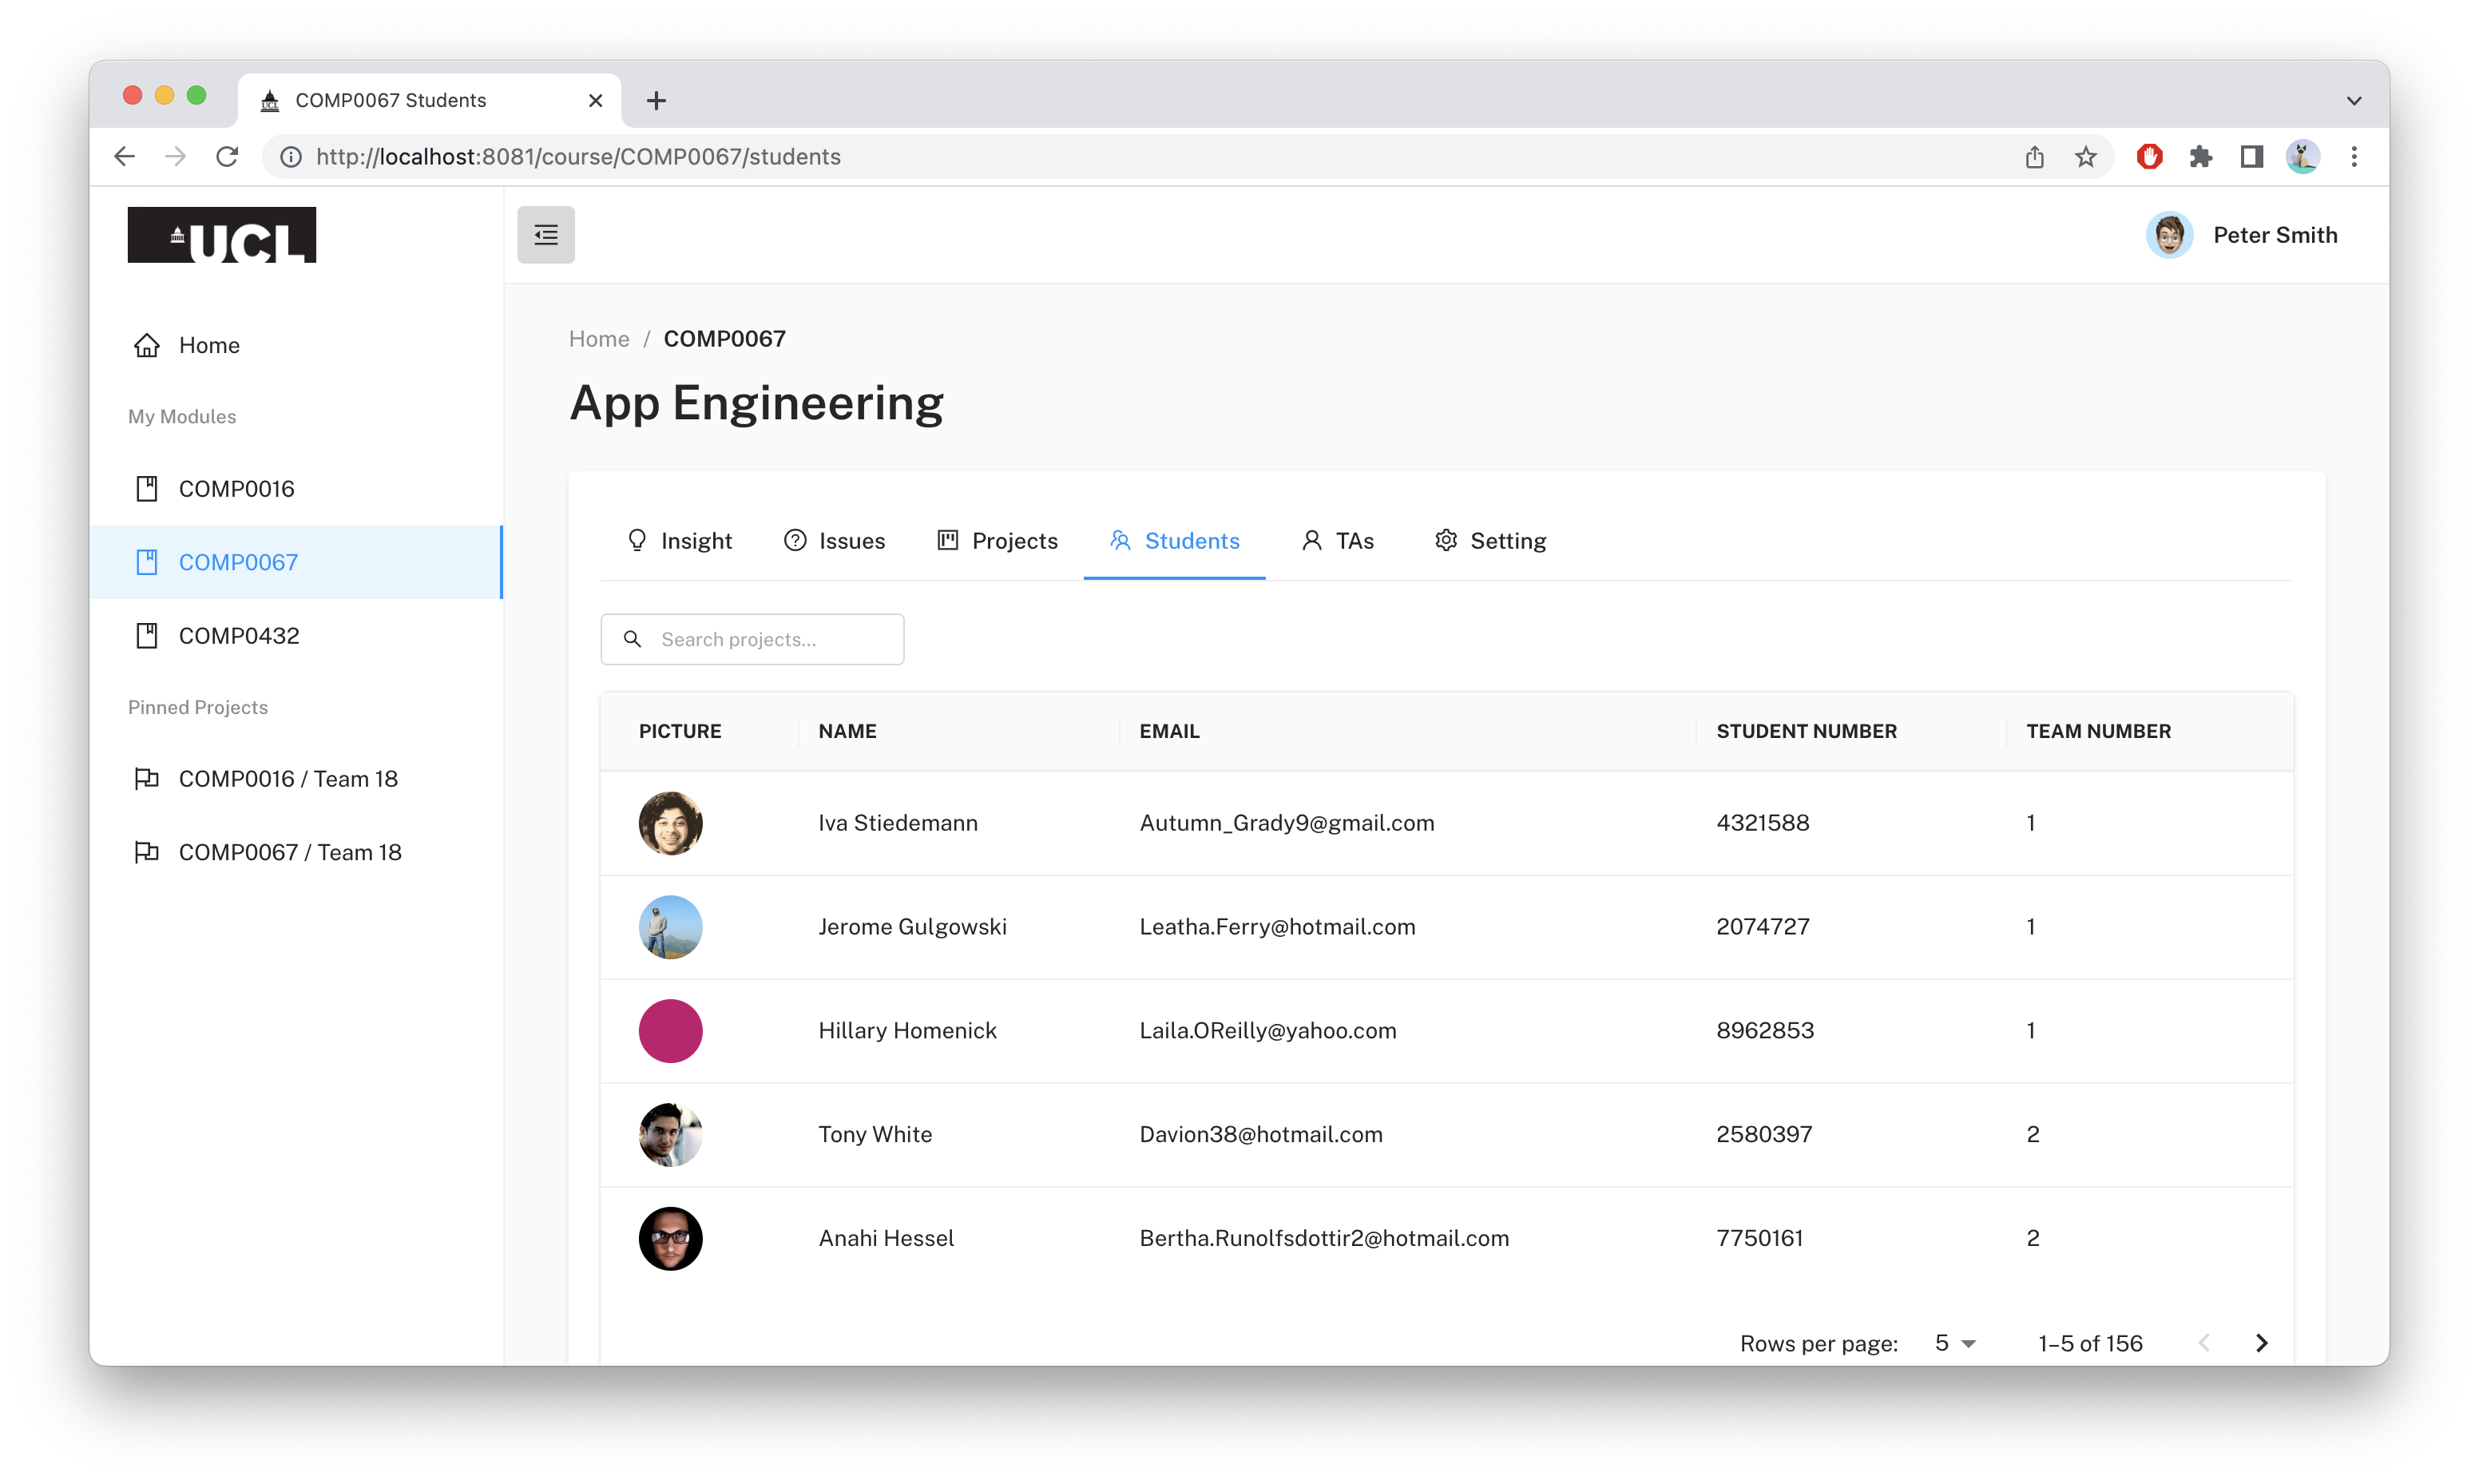Click the Home breadcrumb link
The image size is (2479, 1484).
599,339
